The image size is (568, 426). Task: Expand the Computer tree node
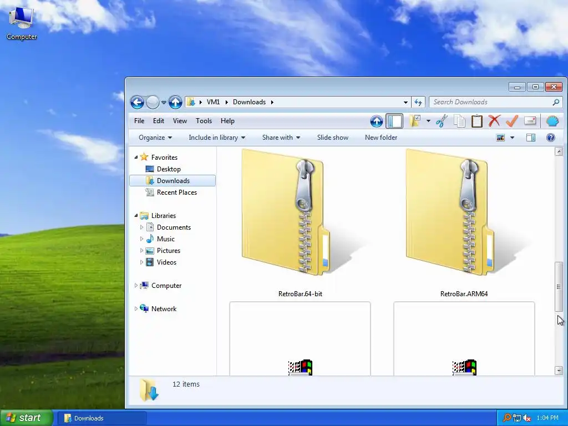[x=136, y=286]
